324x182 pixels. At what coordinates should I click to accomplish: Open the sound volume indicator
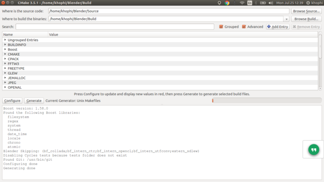click(x=271, y=3)
